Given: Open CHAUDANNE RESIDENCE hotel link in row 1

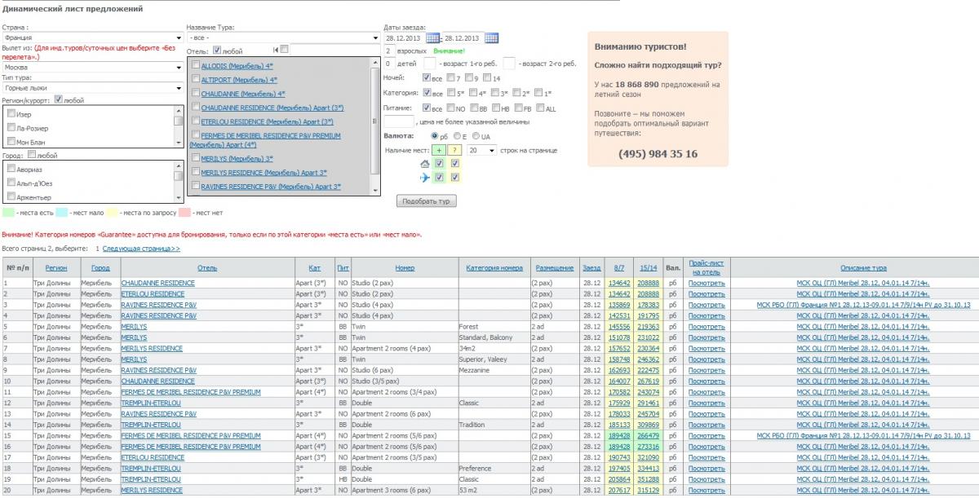Looking at the screenshot, I should (x=158, y=283).
